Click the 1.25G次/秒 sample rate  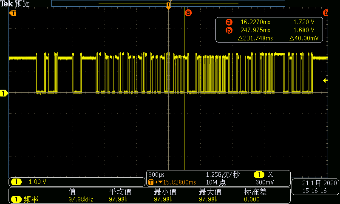(223, 175)
